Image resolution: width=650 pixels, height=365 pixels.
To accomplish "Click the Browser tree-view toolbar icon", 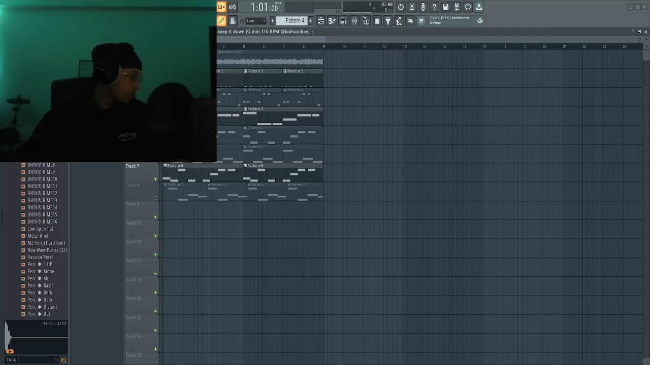I will pos(366,21).
